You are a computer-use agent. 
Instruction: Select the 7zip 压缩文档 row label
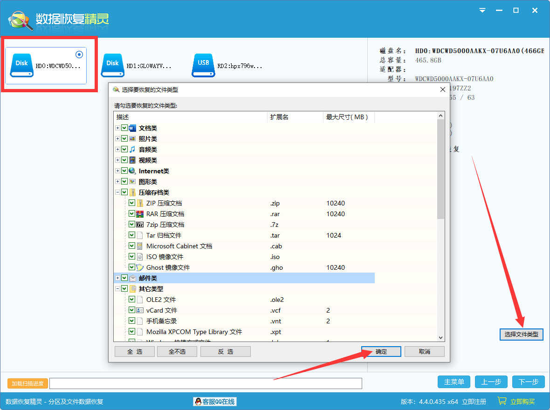[x=165, y=225]
